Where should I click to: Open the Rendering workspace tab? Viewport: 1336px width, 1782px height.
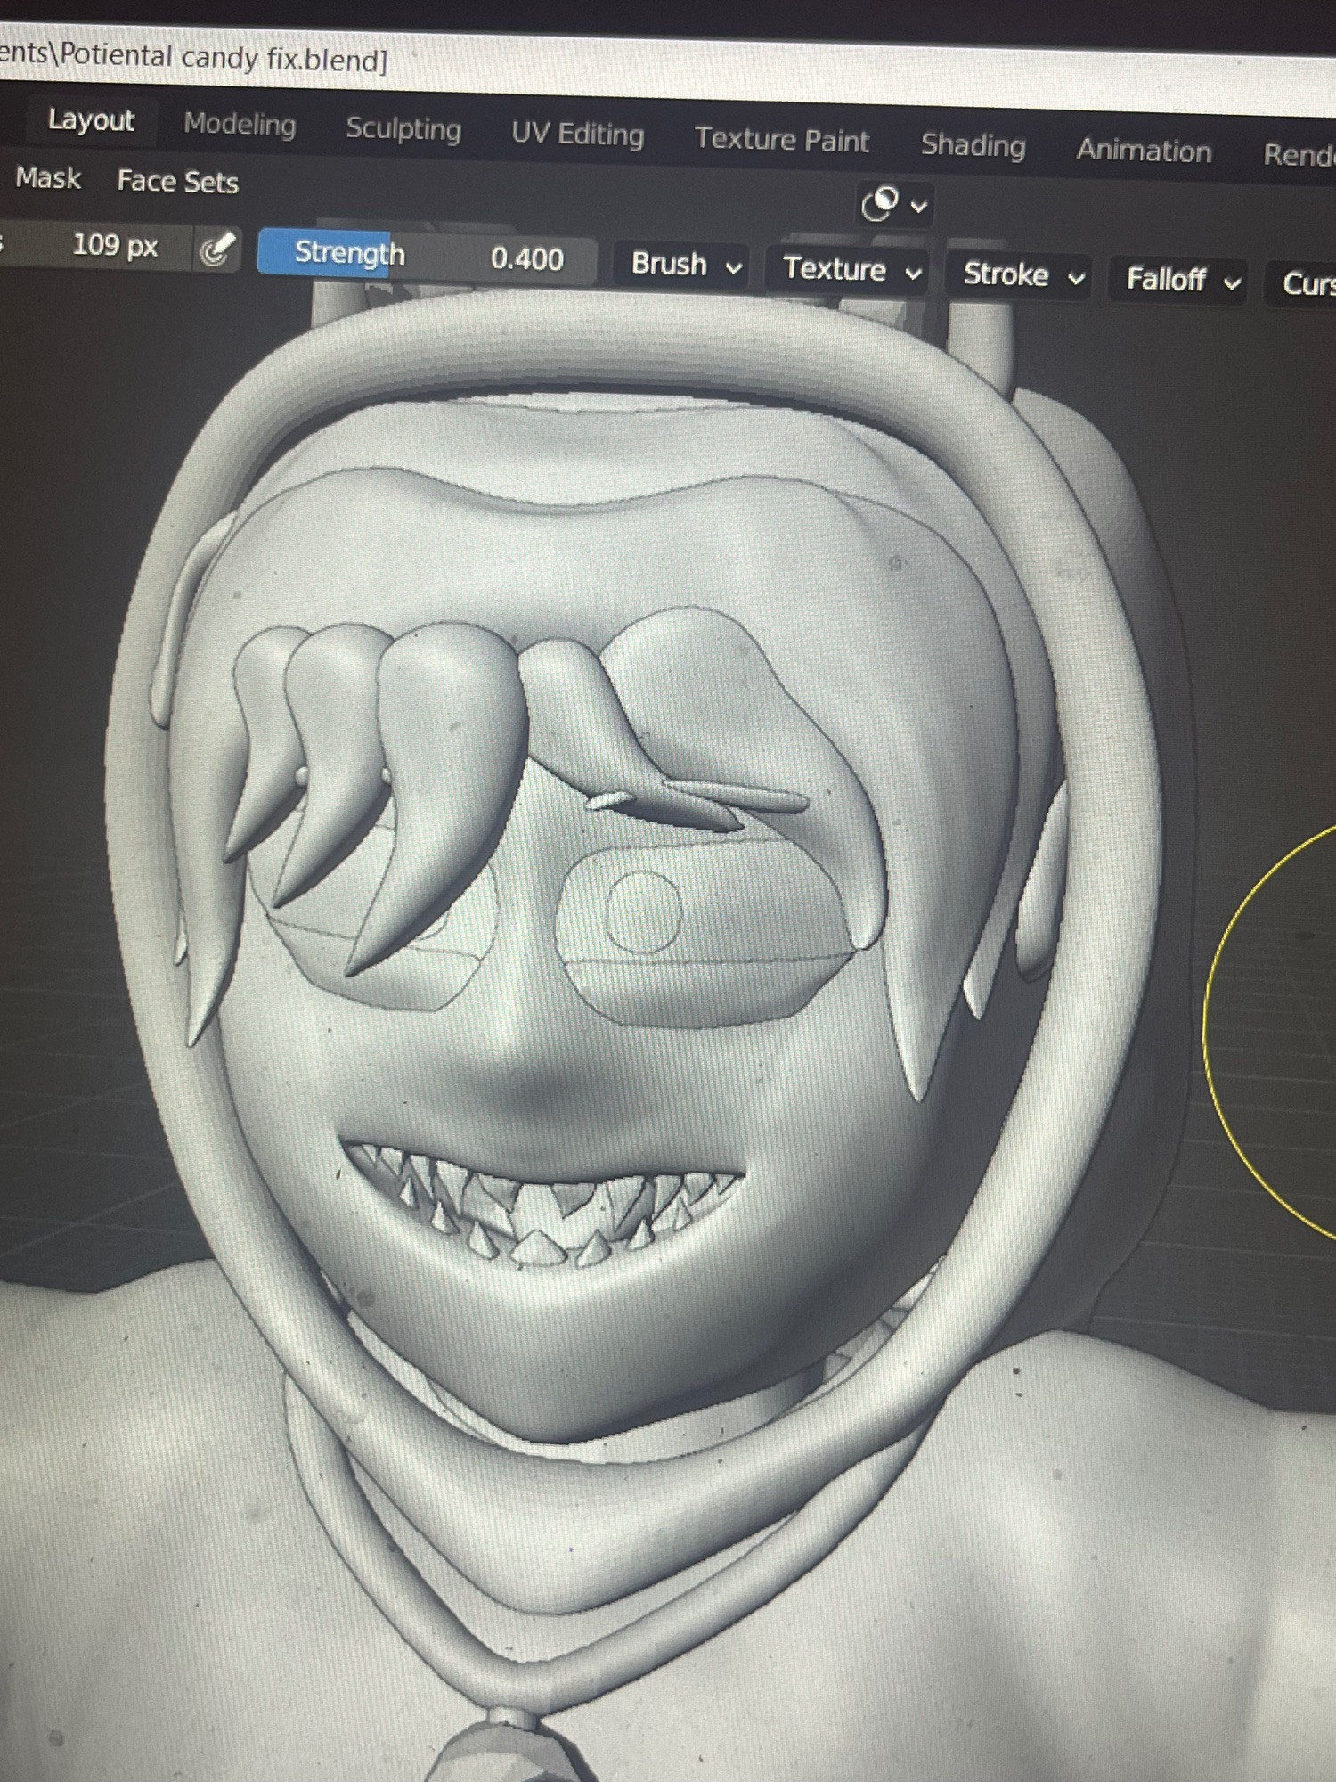(x=1299, y=155)
